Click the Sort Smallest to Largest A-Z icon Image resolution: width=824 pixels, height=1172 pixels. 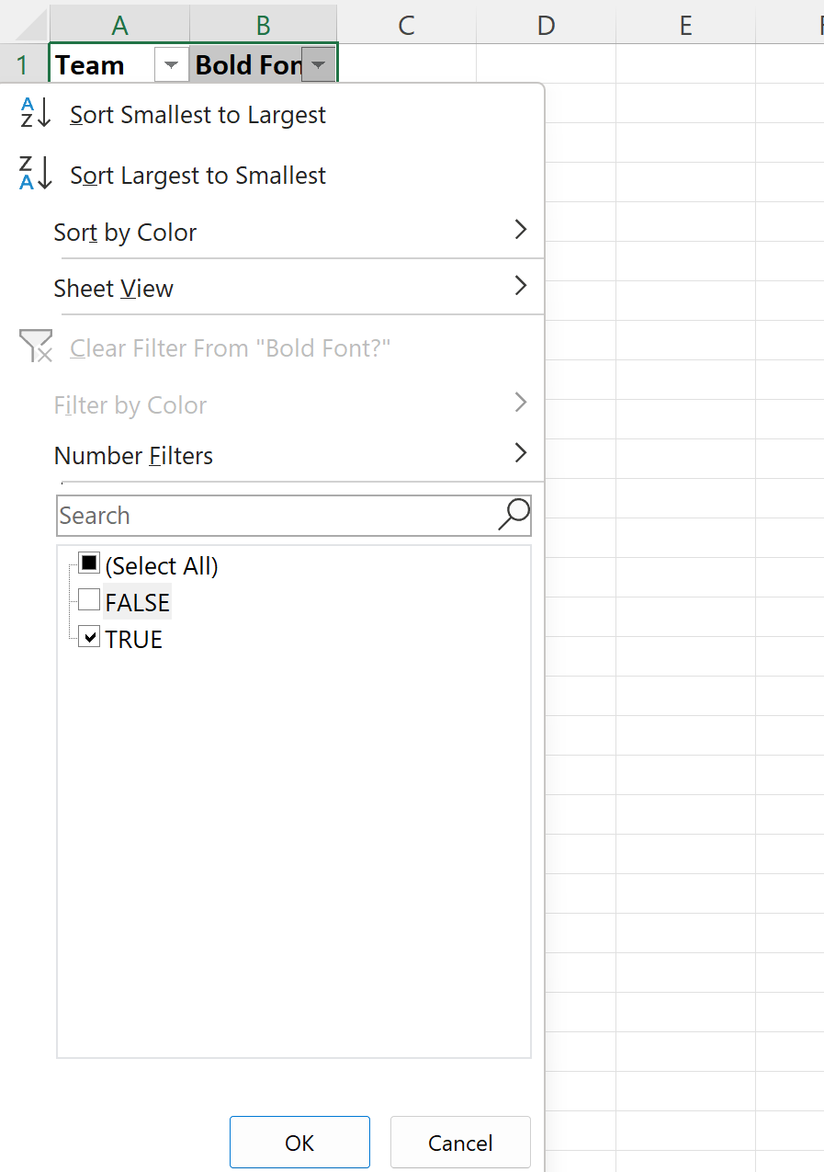point(36,113)
